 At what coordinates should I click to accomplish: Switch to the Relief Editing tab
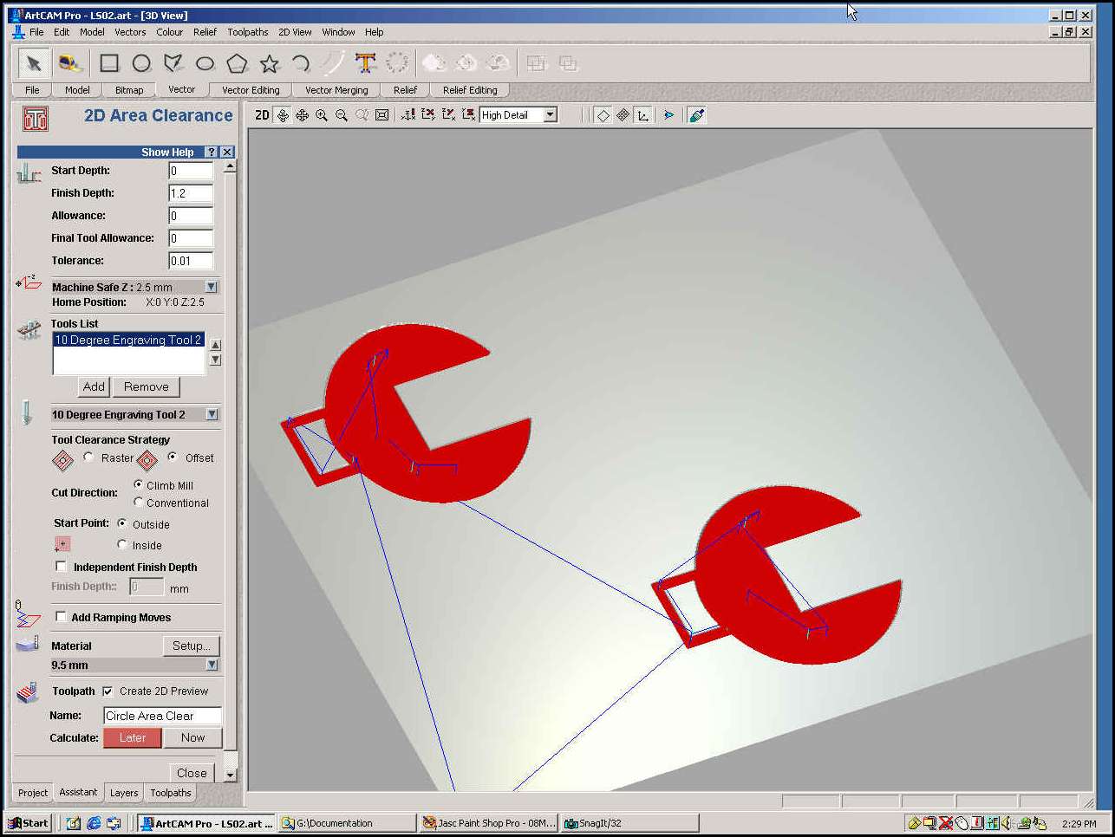click(x=470, y=90)
